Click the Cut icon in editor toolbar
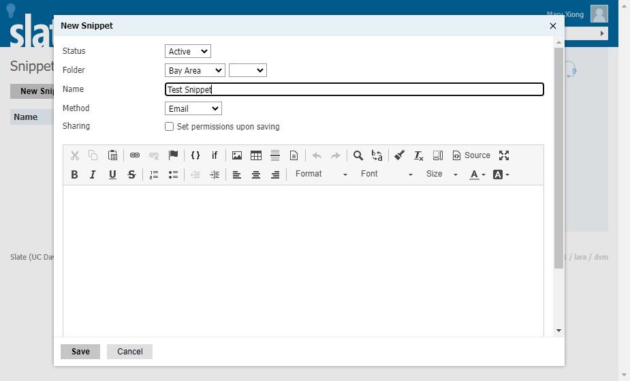This screenshot has width=630, height=381. [75, 155]
